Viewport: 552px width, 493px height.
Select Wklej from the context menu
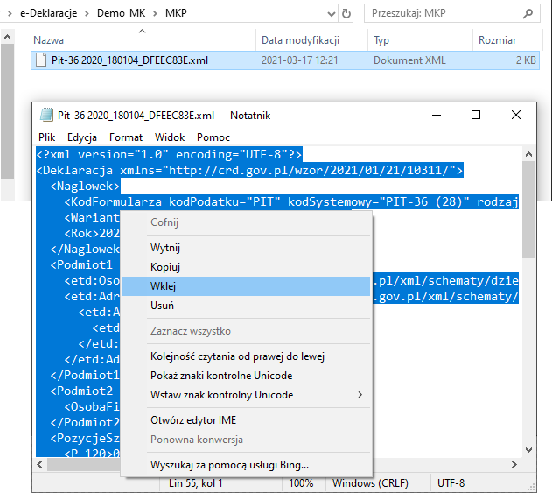click(164, 286)
